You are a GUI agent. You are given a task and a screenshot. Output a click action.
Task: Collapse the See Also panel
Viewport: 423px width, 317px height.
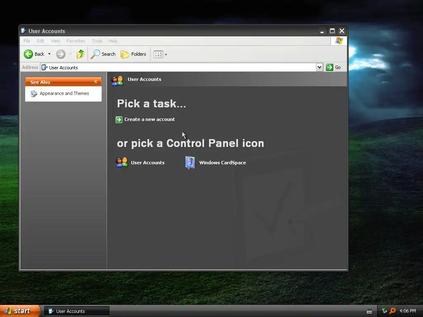click(95, 82)
